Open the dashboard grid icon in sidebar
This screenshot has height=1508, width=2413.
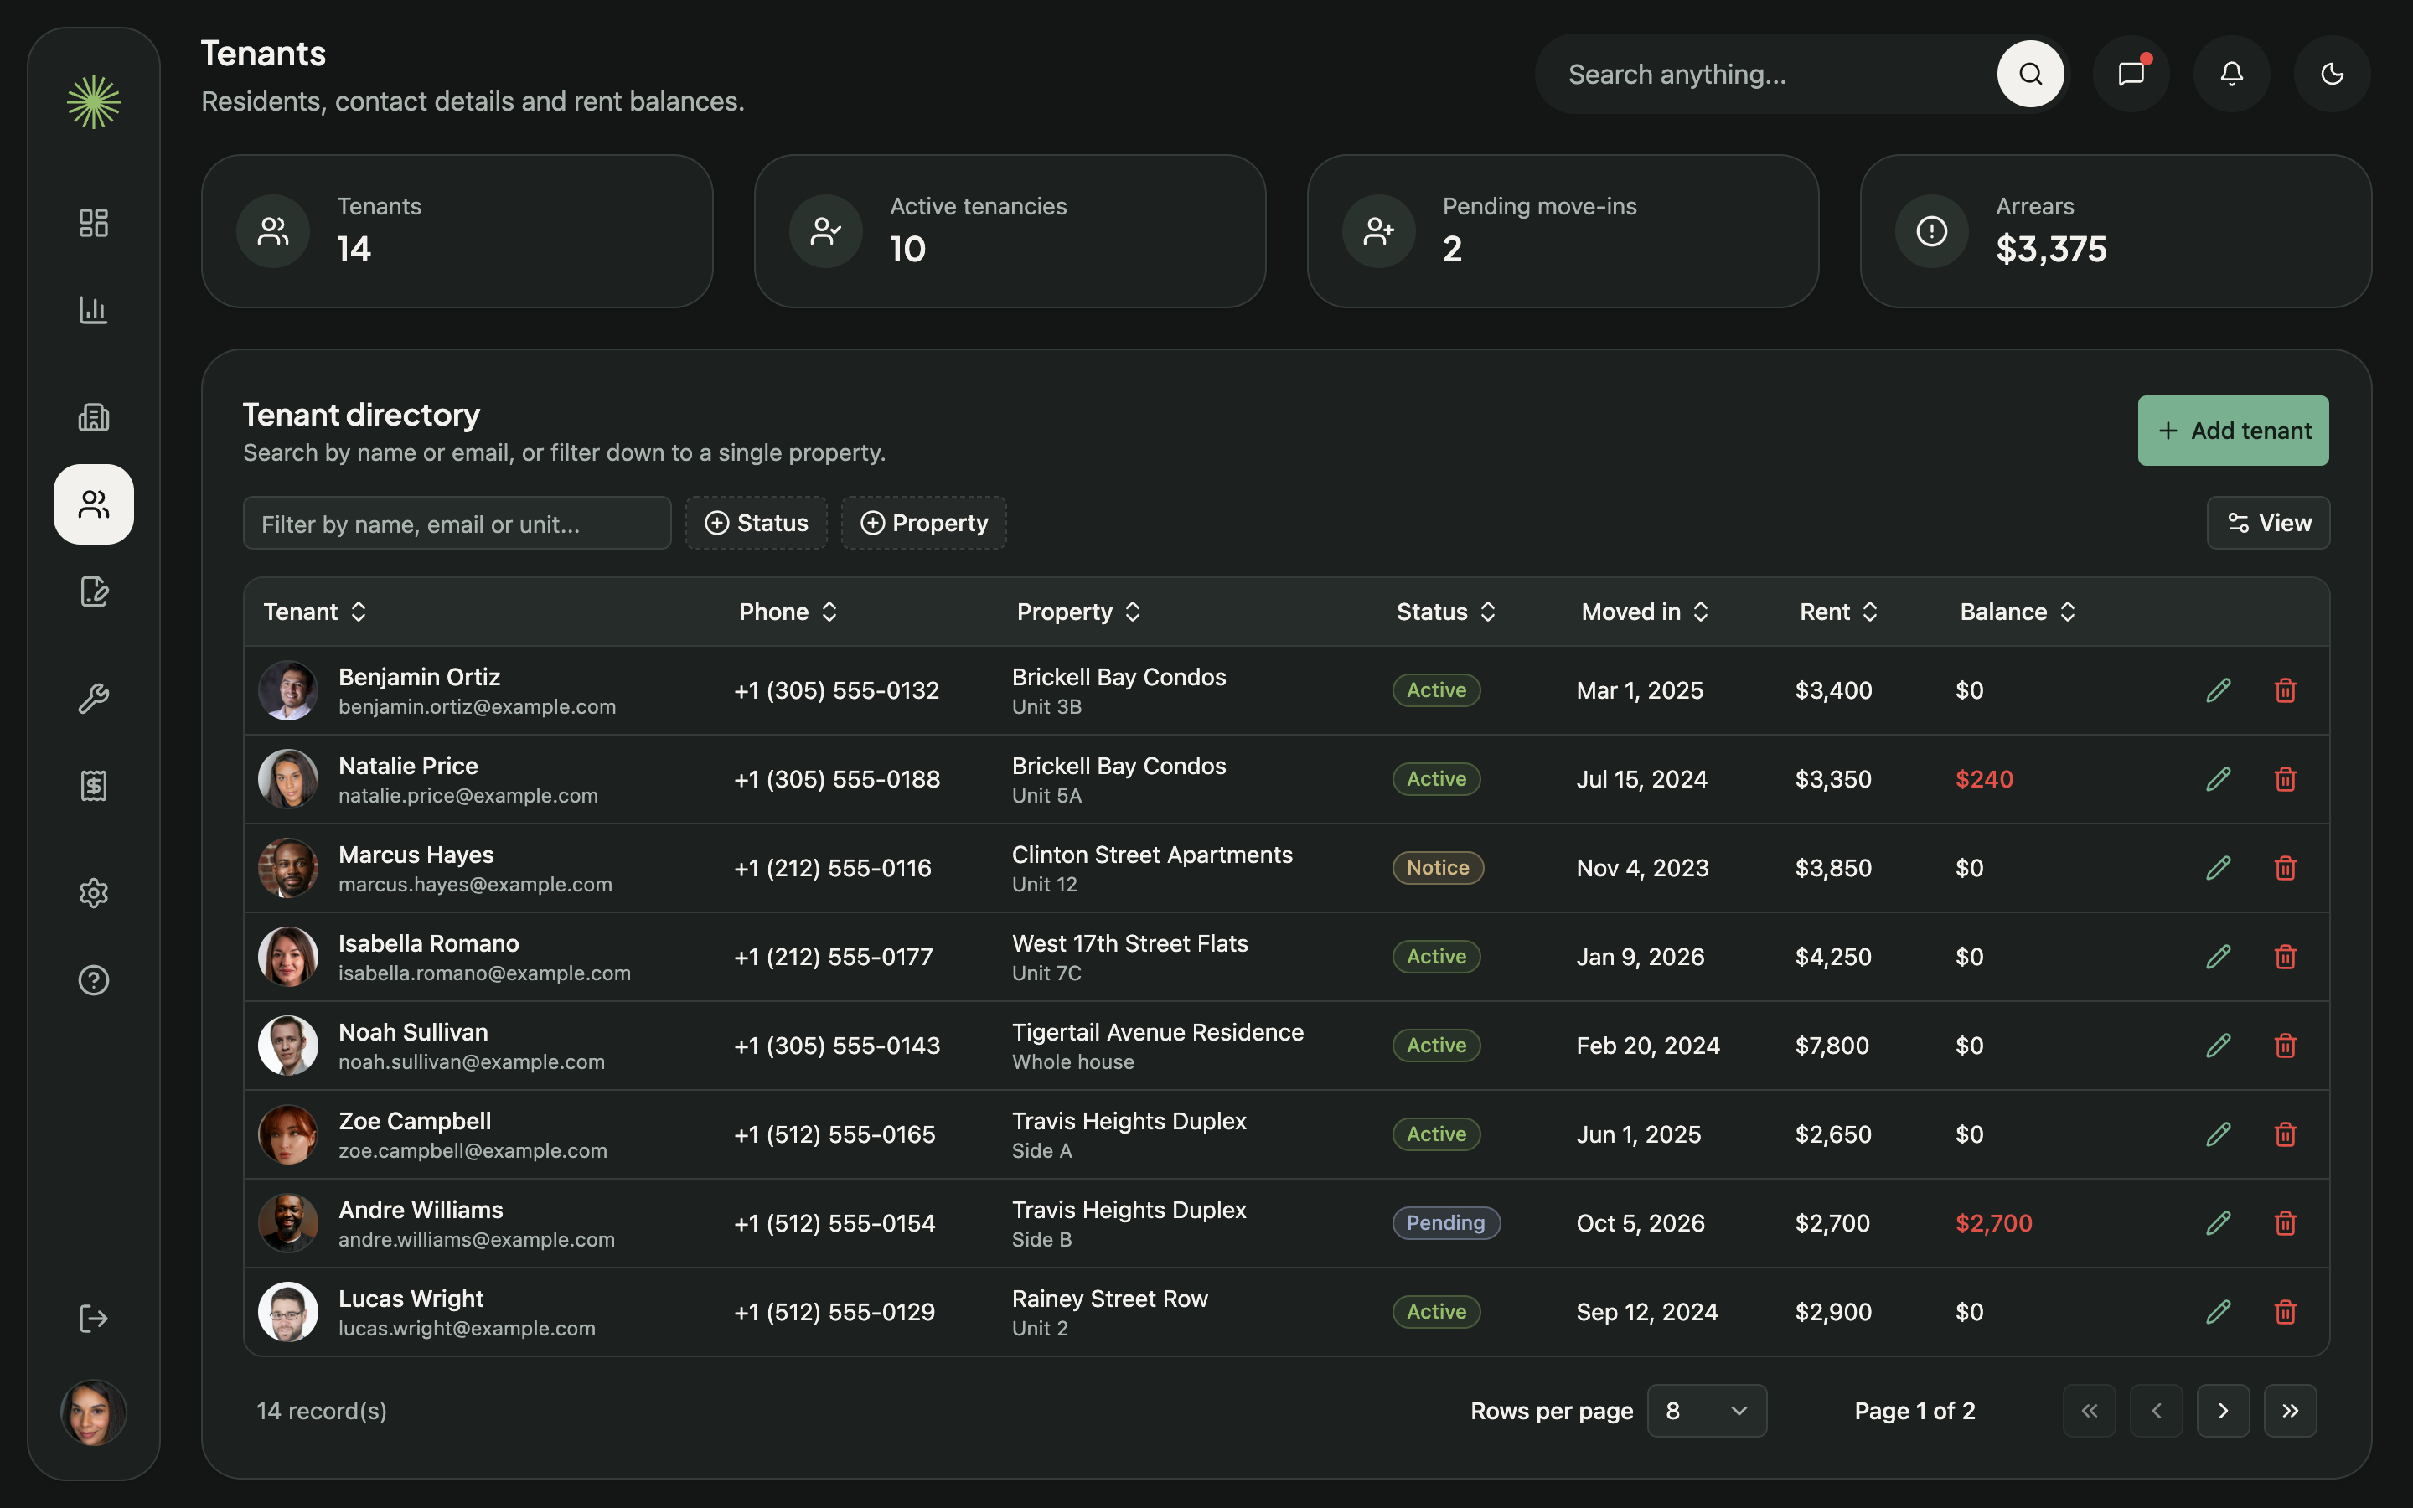tap(94, 222)
